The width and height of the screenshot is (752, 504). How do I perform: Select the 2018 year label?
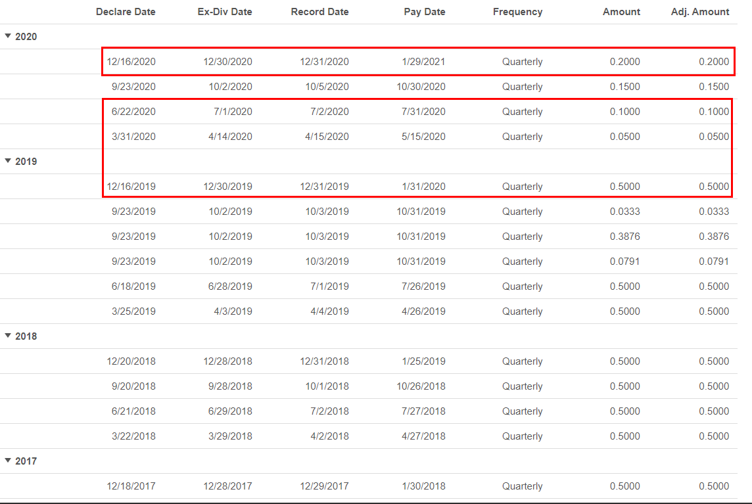point(26,336)
